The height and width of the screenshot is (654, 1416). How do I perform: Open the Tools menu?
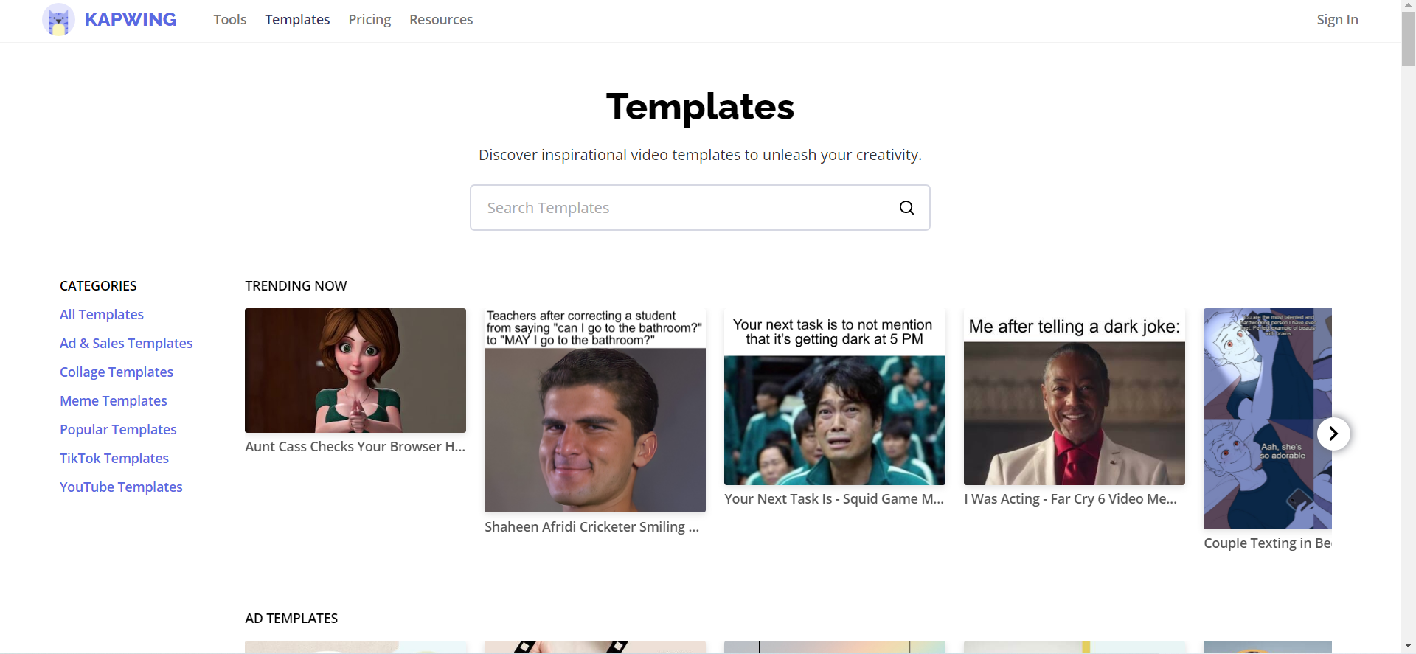coord(230,20)
